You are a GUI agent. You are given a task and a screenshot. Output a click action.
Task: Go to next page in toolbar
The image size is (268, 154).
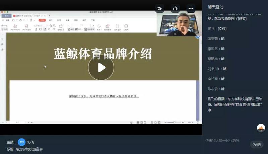[93, 25]
